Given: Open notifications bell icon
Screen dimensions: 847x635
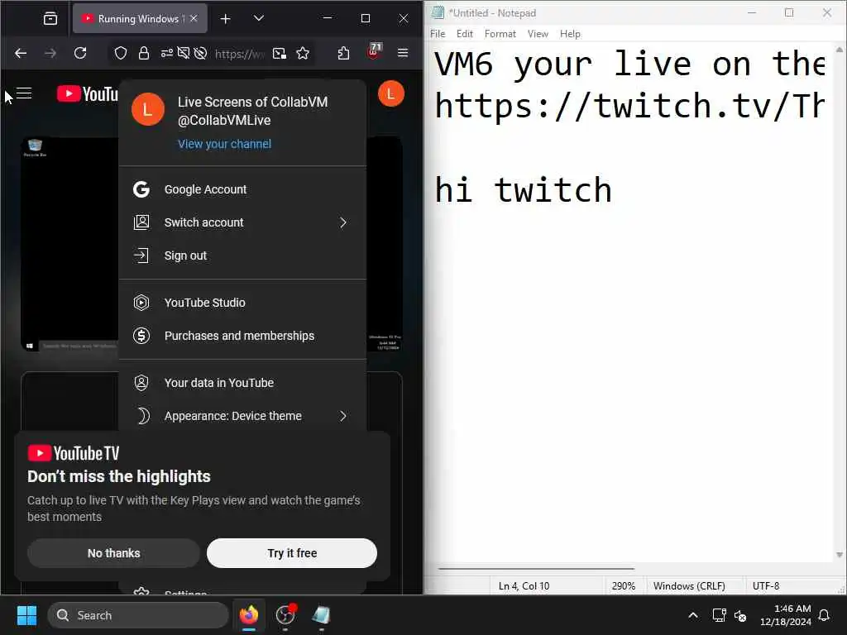Looking at the screenshot, I should coord(825,615).
